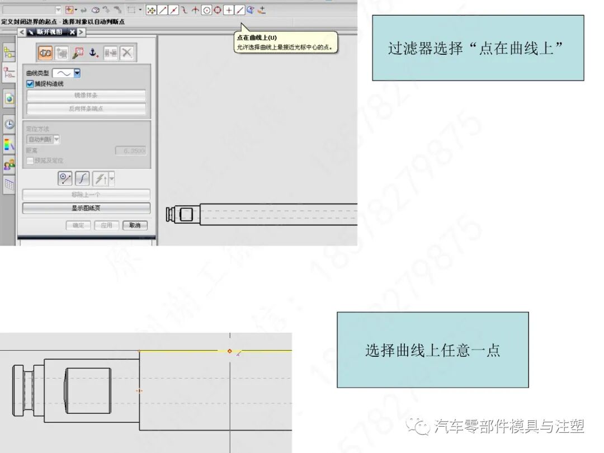The image size is (604, 453).
Task: Open the History clock sidebar tab
Action: (x=10, y=124)
